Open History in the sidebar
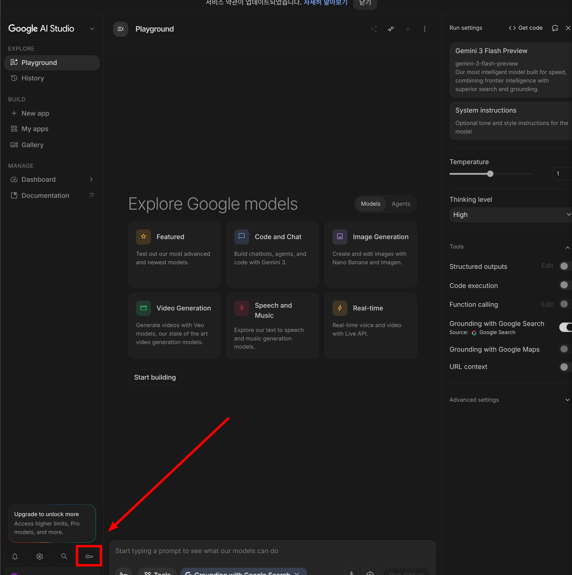572x575 pixels. point(52,78)
